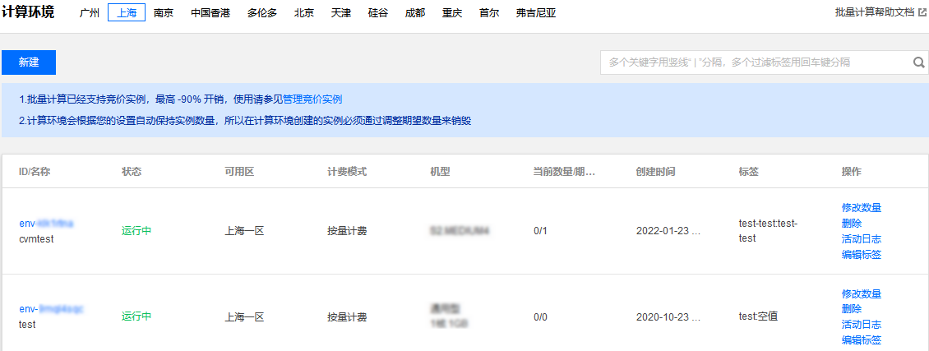The width and height of the screenshot is (929, 351).
Task: Choose the 天津 region
Action: point(341,12)
